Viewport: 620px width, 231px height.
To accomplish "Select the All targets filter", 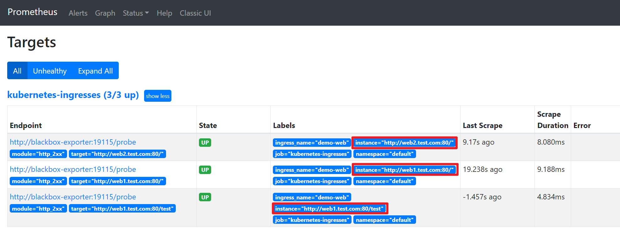I will (17, 71).
